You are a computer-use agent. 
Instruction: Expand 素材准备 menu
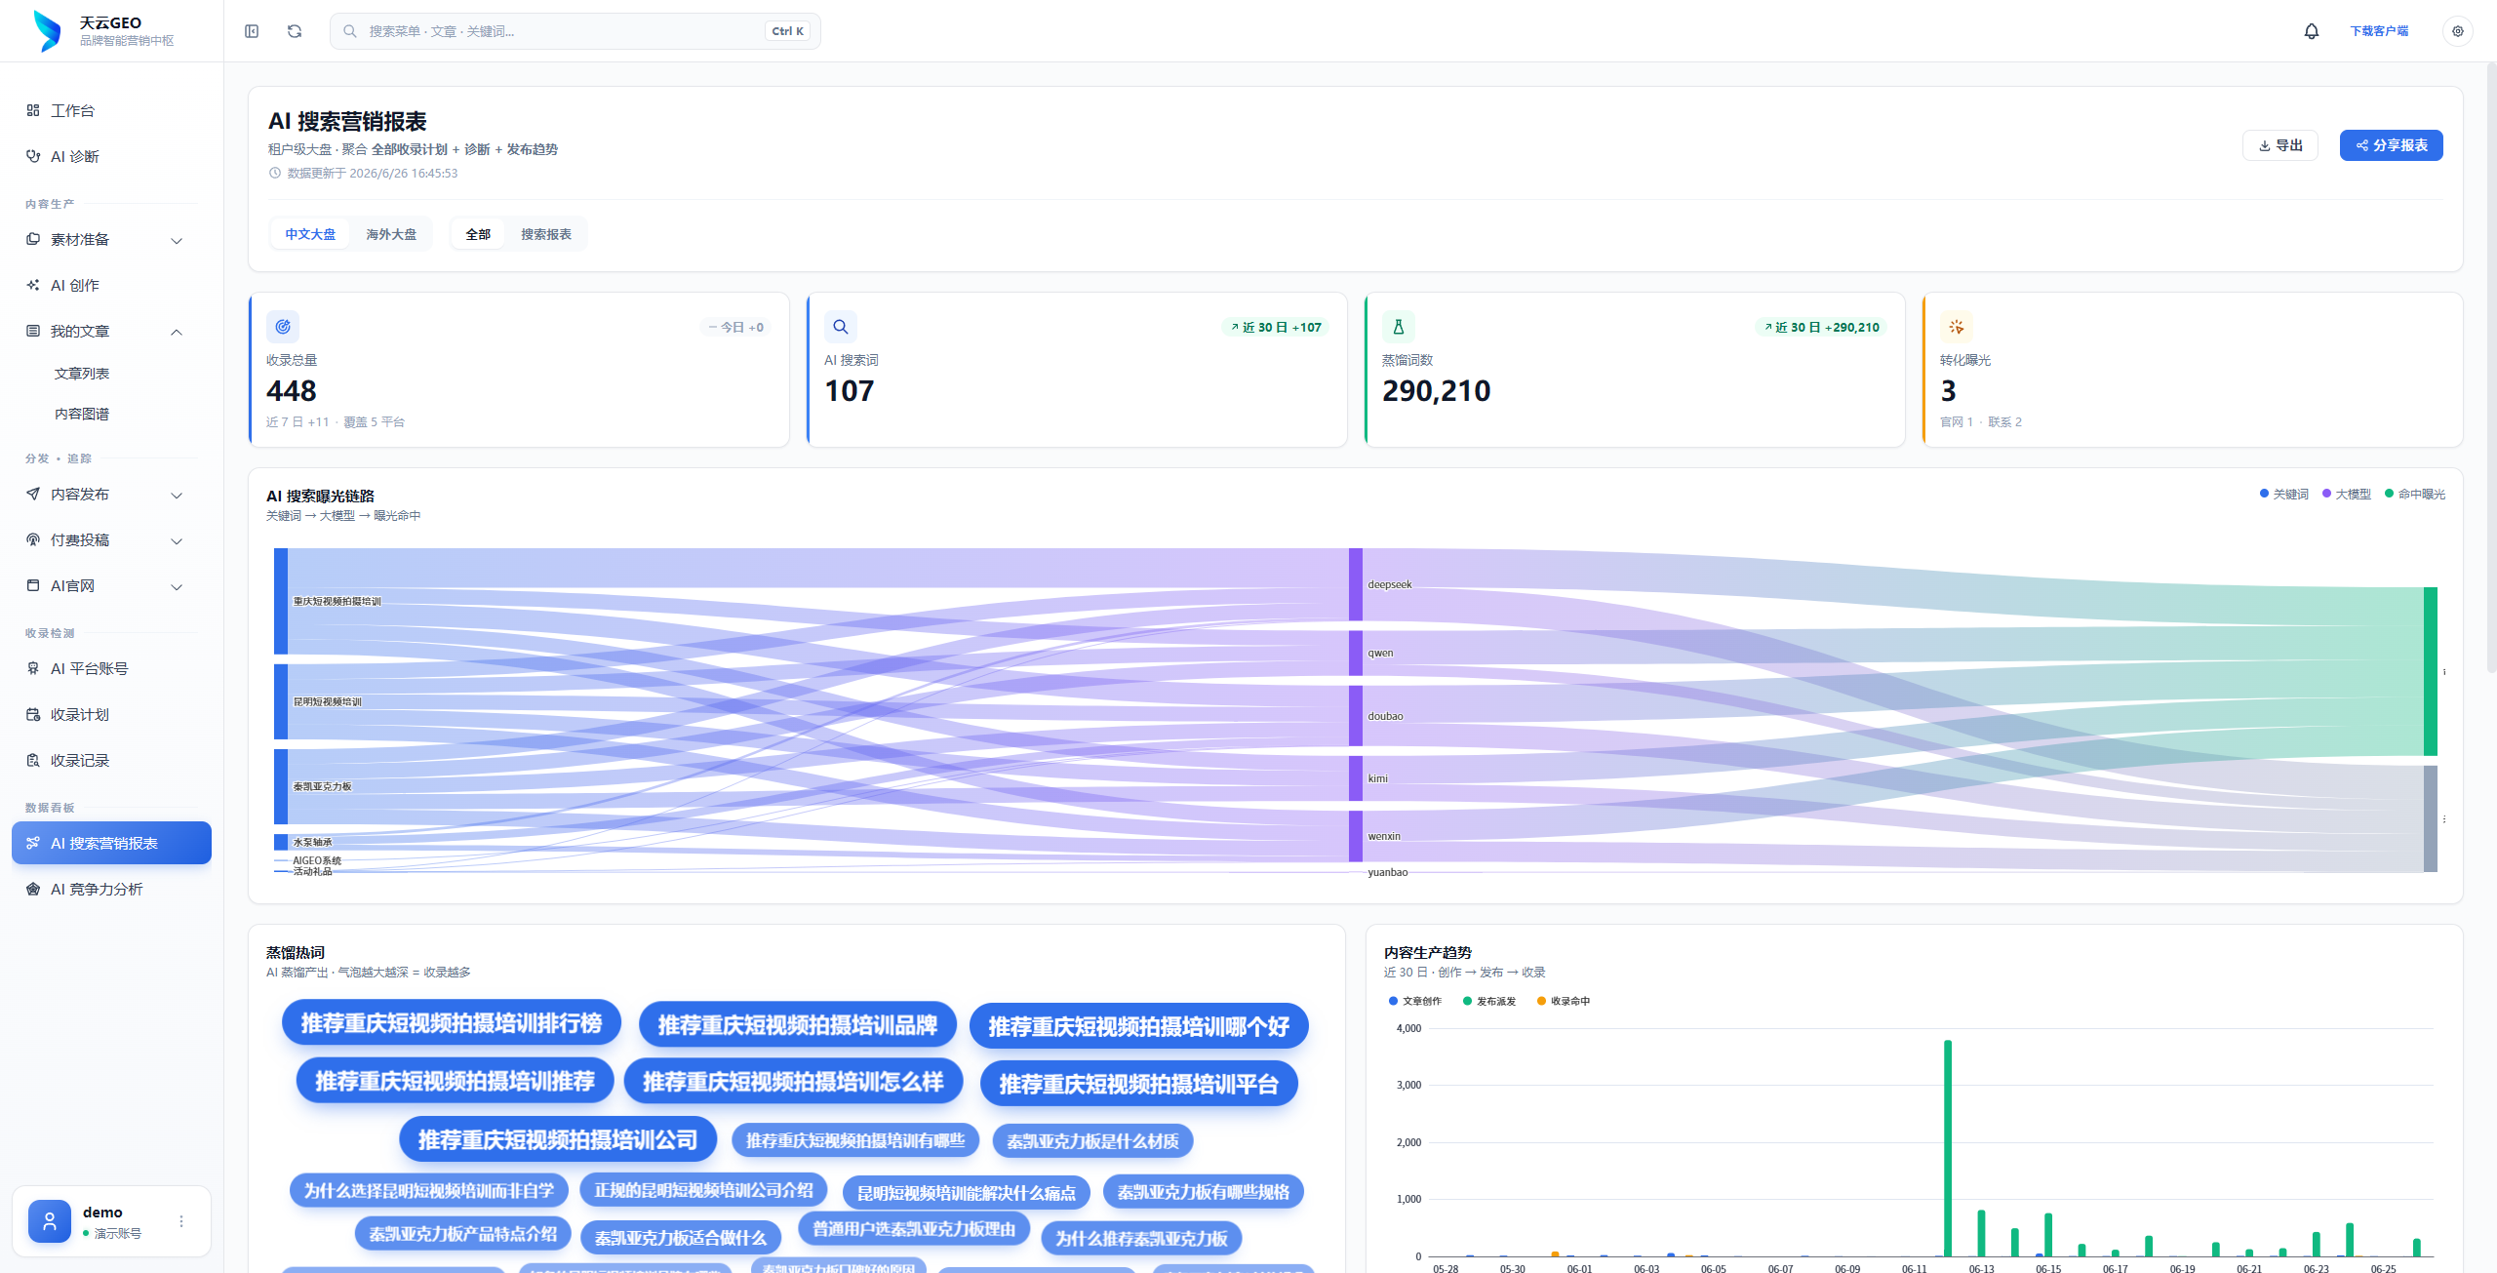pos(111,239)
